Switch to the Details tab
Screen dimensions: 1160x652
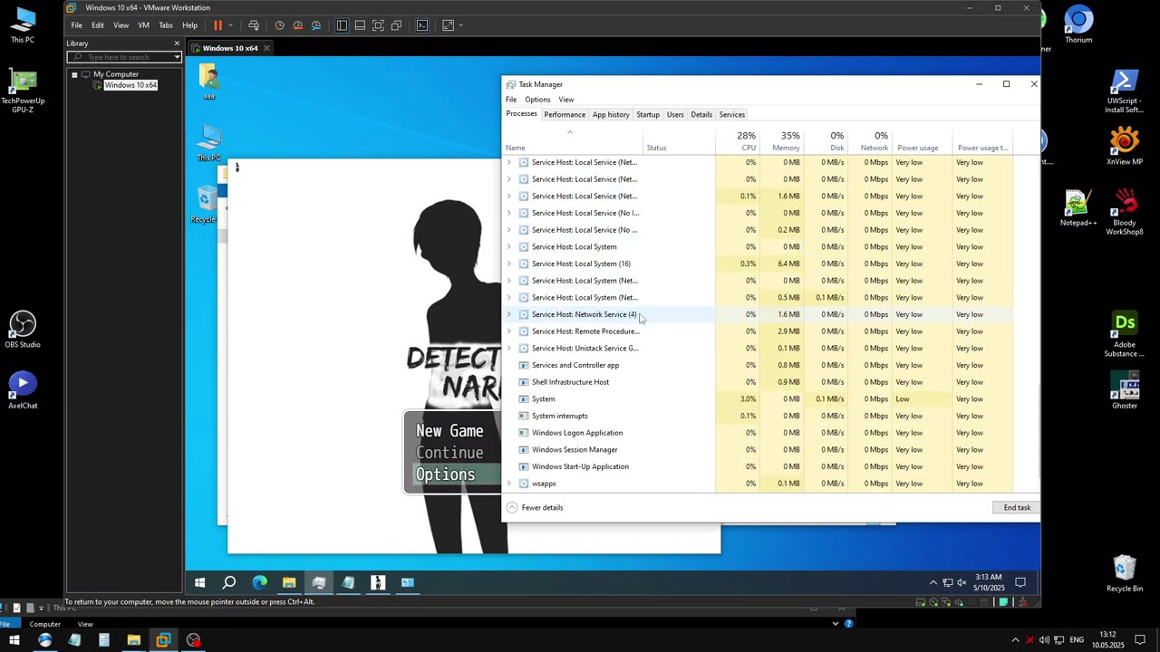tap(701, 114)
